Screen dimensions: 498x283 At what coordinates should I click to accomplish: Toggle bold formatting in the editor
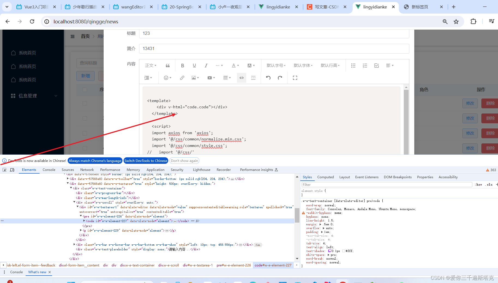pos(182,65)
